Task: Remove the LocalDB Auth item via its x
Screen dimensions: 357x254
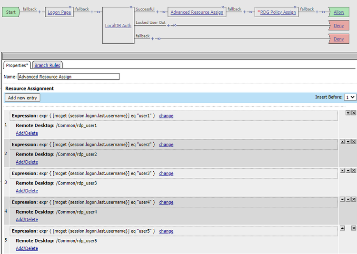Action: 131,7
